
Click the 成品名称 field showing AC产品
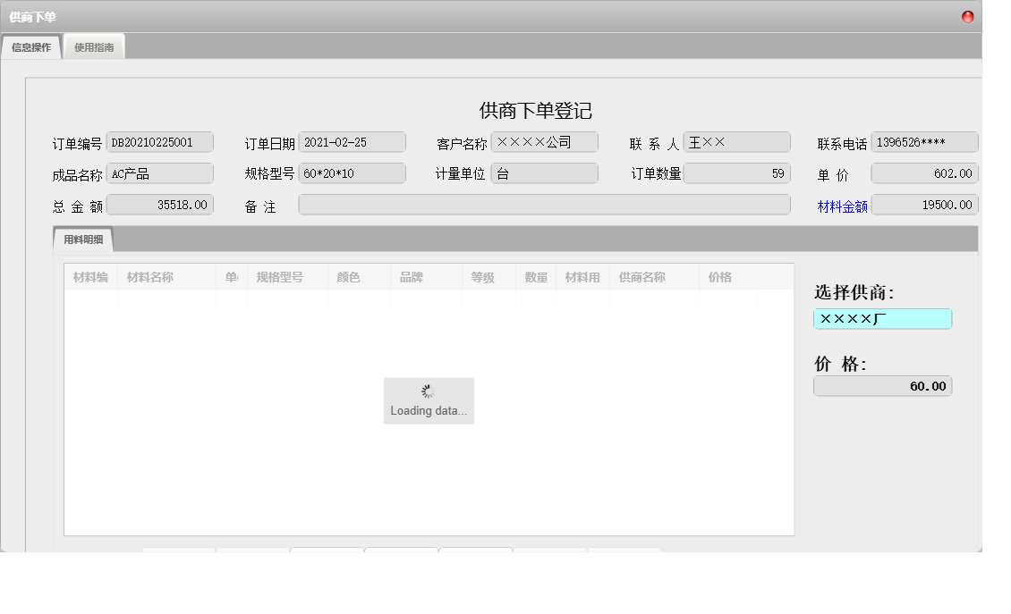159,172
